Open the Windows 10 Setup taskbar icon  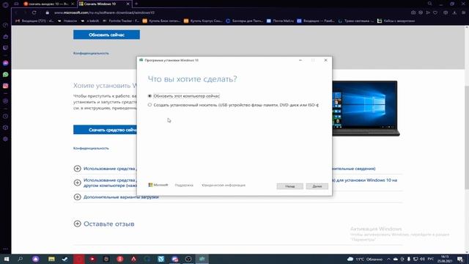[202, 259]
